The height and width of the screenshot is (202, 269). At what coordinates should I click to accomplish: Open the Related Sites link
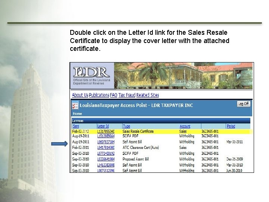[x=148, y=95]
